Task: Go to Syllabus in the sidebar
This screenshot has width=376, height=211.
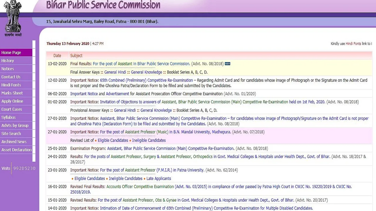Action: [16, 117]
